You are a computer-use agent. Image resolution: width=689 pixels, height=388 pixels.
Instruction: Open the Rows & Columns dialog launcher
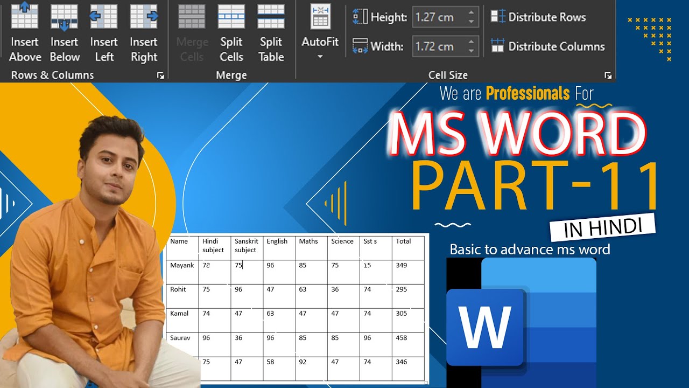click(x=160, y=76)
